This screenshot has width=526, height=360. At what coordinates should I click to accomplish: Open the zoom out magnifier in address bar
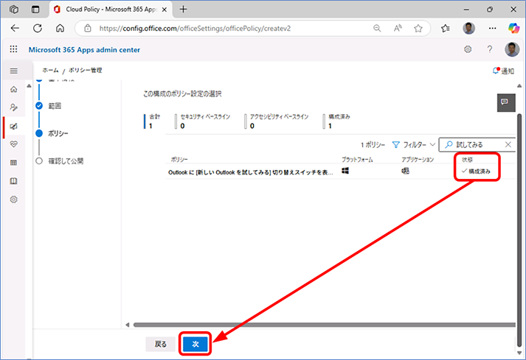pos(377,29)
